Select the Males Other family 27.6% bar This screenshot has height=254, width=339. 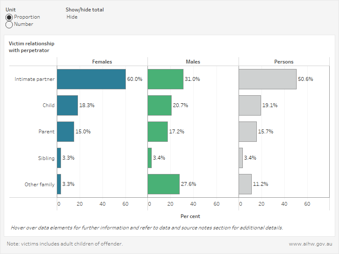coord(163,184)
